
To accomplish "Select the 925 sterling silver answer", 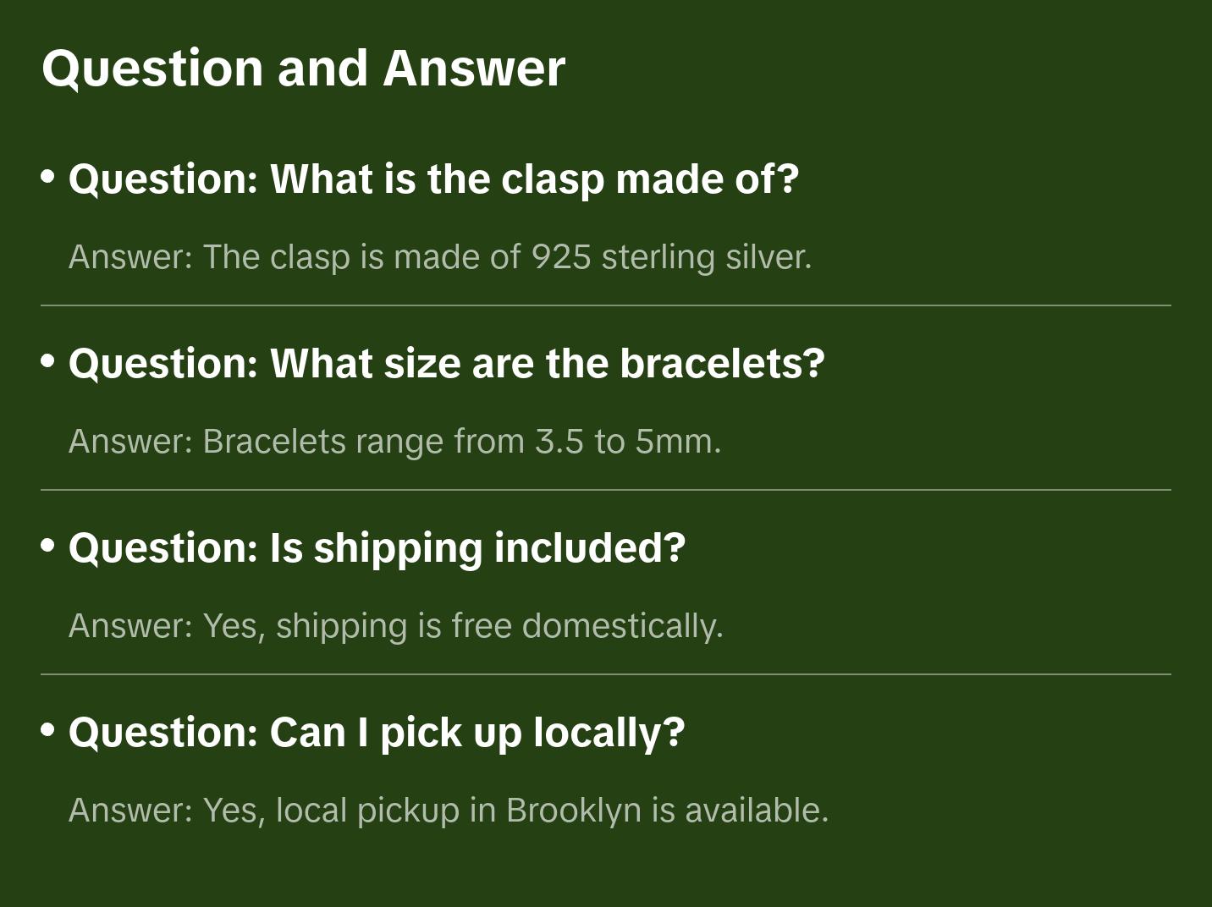I will pos(440,256).
